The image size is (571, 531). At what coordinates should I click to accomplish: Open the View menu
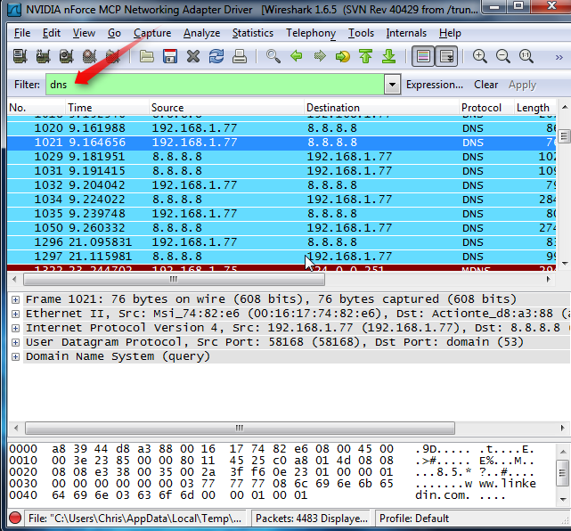point(84,33)
